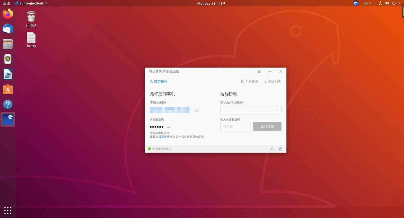The height and width of the screenshot is (218, 404).
Task: Click the power icon in Sunlogin status bar
Action: pos(273,149)
